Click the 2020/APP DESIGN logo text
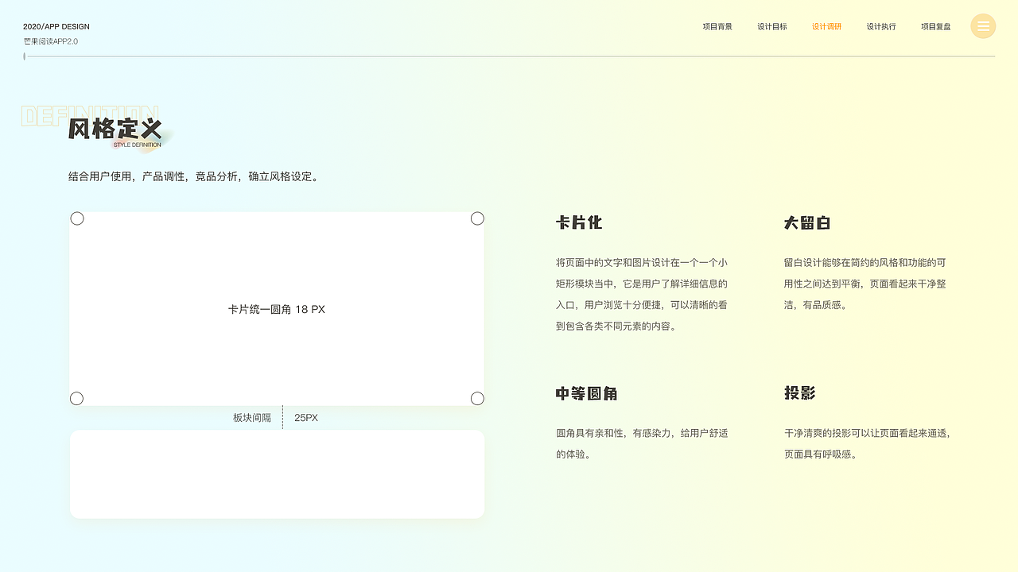The image size is (1018, 572). 56,26
